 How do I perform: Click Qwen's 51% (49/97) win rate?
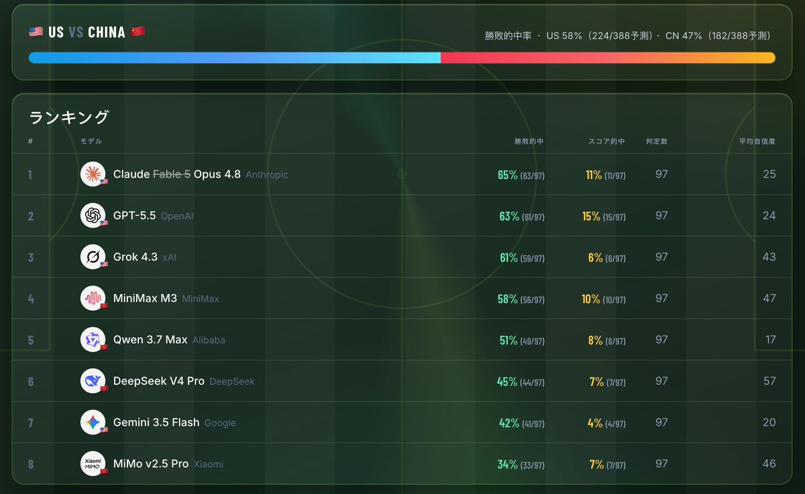522,341
